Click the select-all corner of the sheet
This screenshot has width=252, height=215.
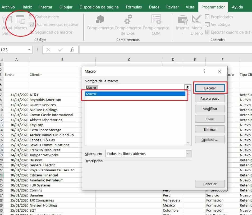pyautogui.click(x=2, y=60)
